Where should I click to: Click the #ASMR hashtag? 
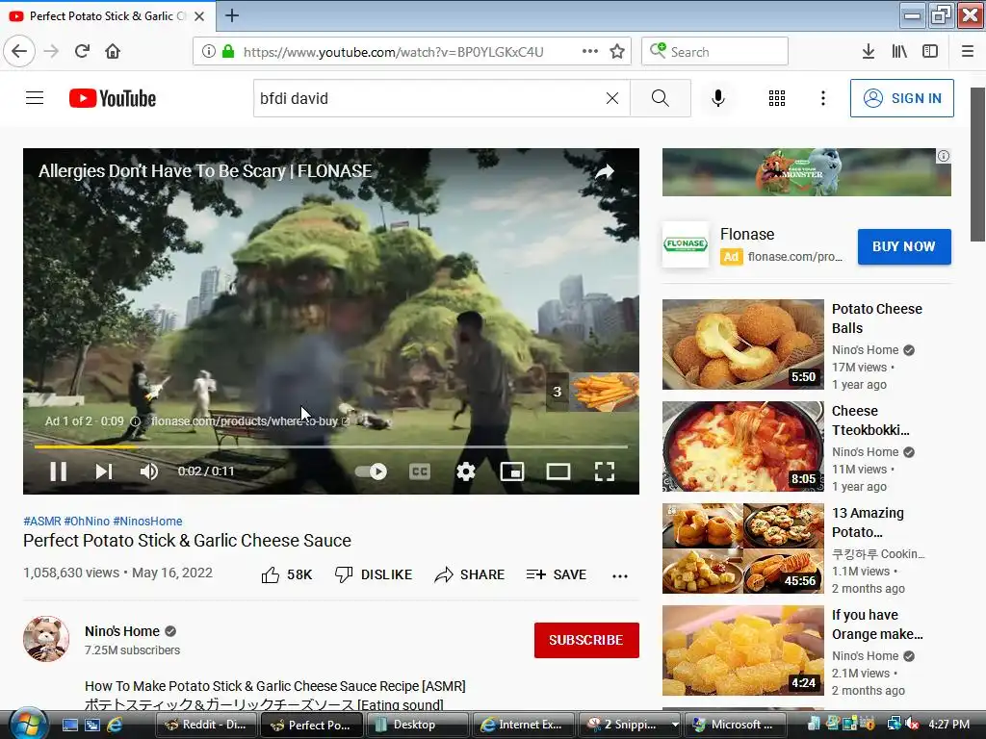tap(42, 521)
